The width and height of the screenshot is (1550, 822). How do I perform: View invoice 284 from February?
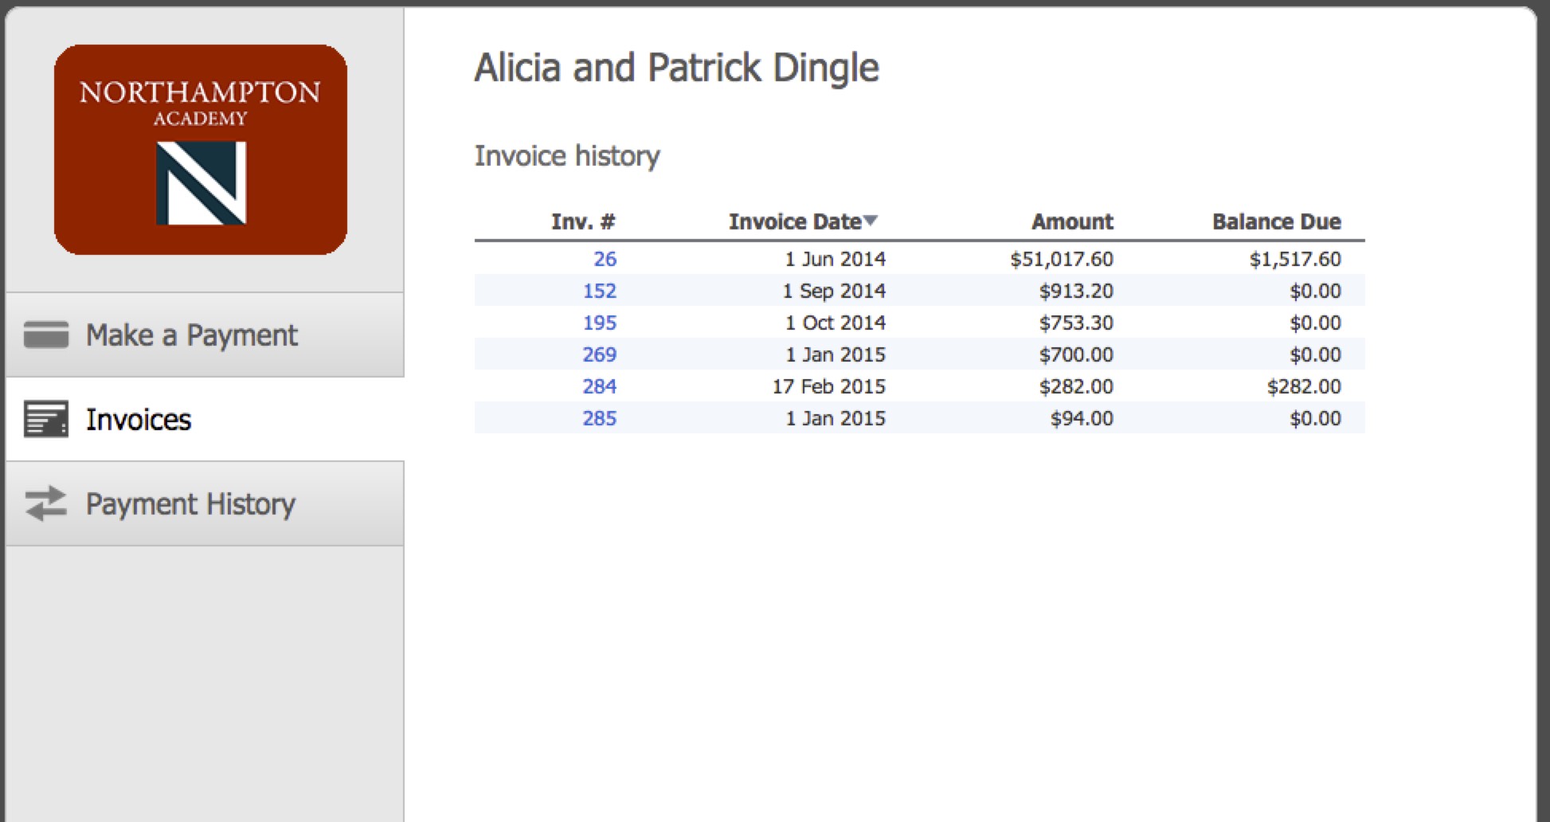pos(600,386)
